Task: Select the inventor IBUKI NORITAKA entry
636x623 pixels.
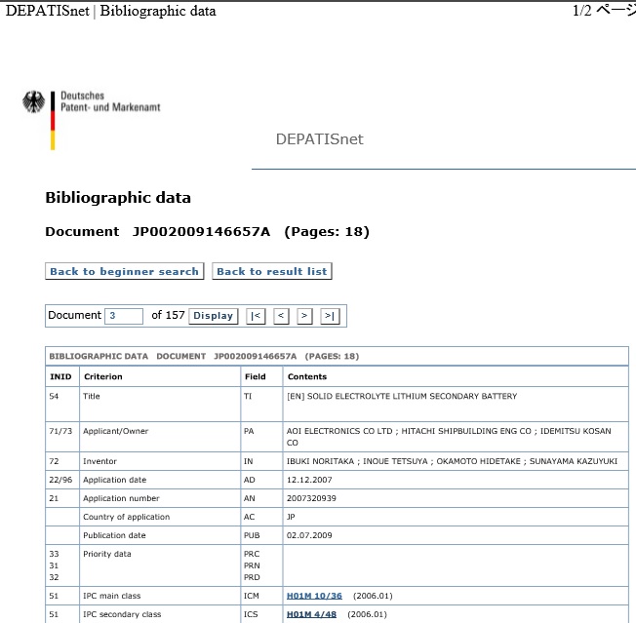Action: [x=320, y=461]
